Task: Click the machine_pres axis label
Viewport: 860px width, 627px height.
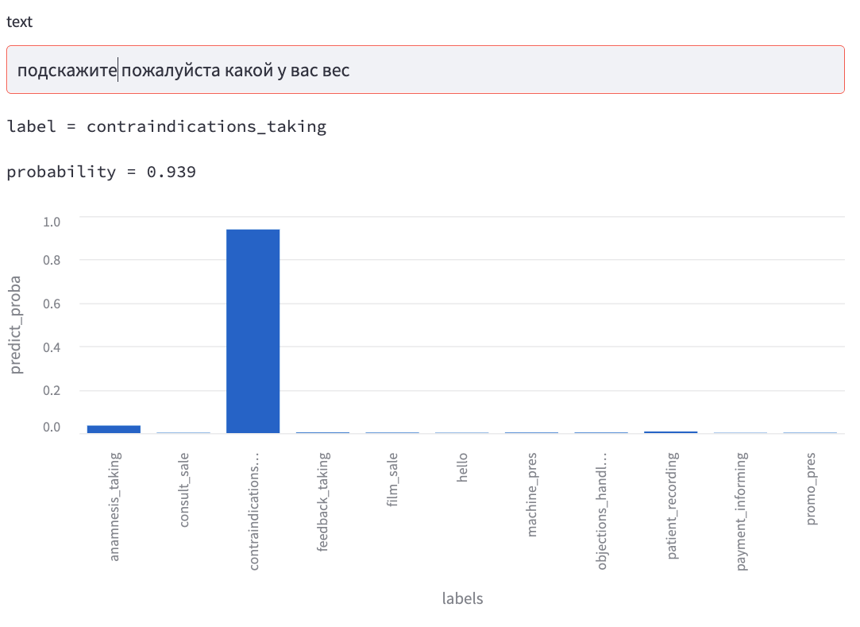Action: (532, 494)
